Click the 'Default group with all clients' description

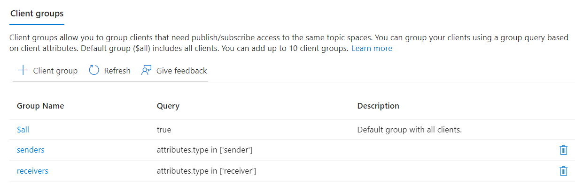pyautogui.click(x=410, y=130)
